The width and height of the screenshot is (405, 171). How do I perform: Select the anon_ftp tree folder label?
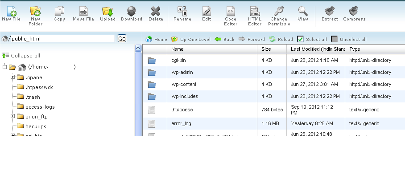pos(37,117)
